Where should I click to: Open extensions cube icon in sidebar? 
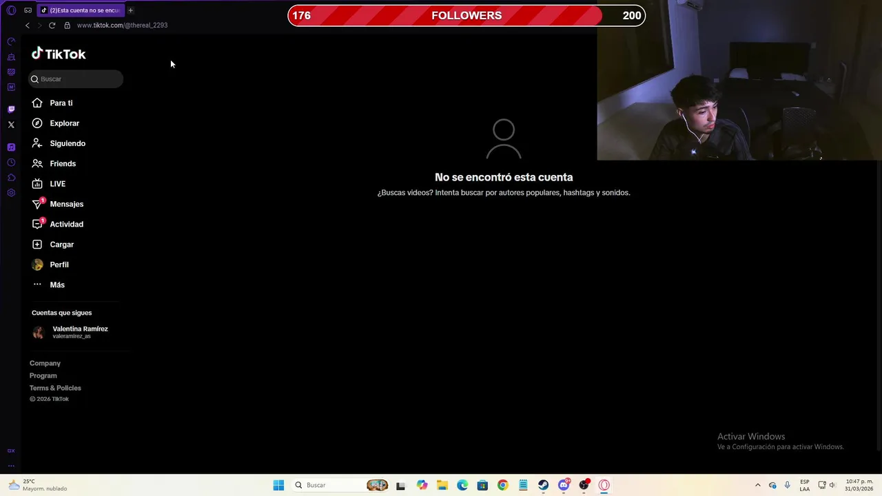click(x=11, y=178)
